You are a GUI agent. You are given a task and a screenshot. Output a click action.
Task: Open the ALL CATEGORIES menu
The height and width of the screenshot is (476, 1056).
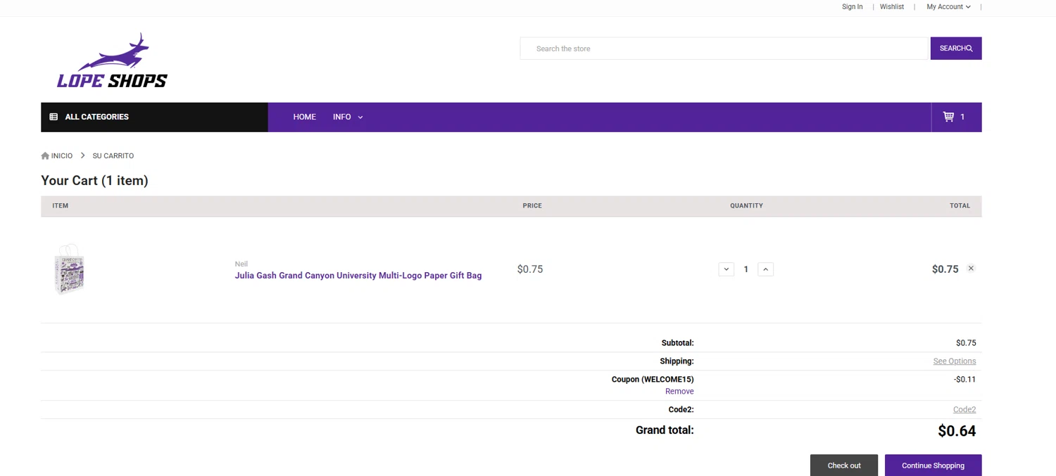click(154, 117)
